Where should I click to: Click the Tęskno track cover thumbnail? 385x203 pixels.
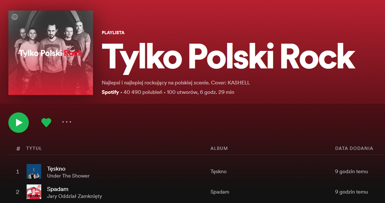tap(34, 171)
